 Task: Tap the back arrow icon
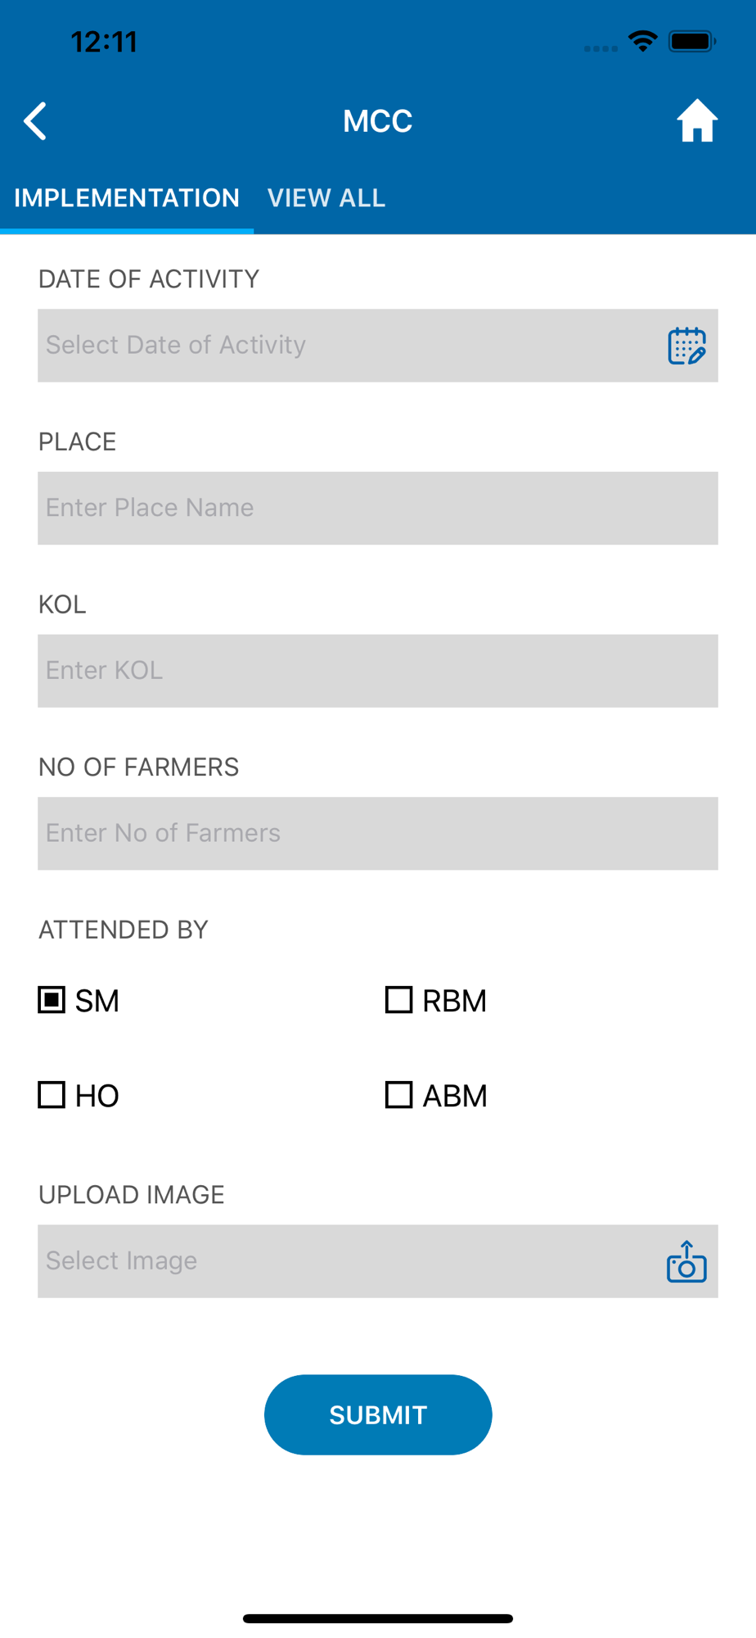pos(35,122)
